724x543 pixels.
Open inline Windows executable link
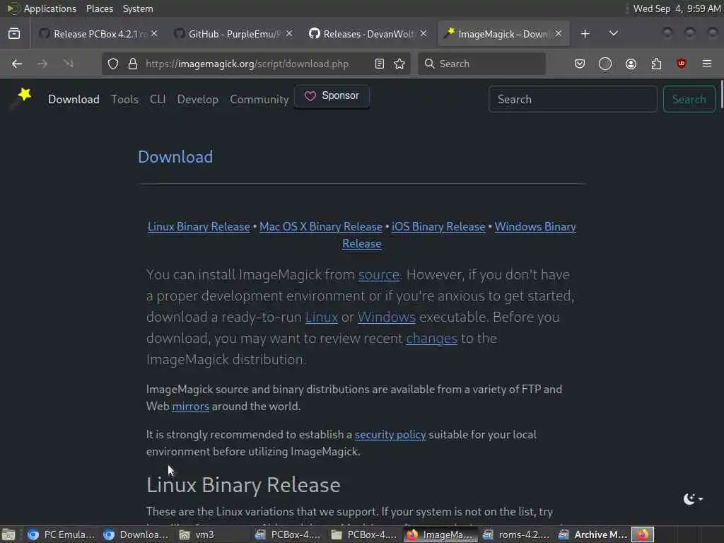pos(387,317)
